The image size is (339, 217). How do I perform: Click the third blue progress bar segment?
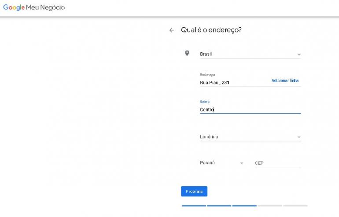point(244,206)
